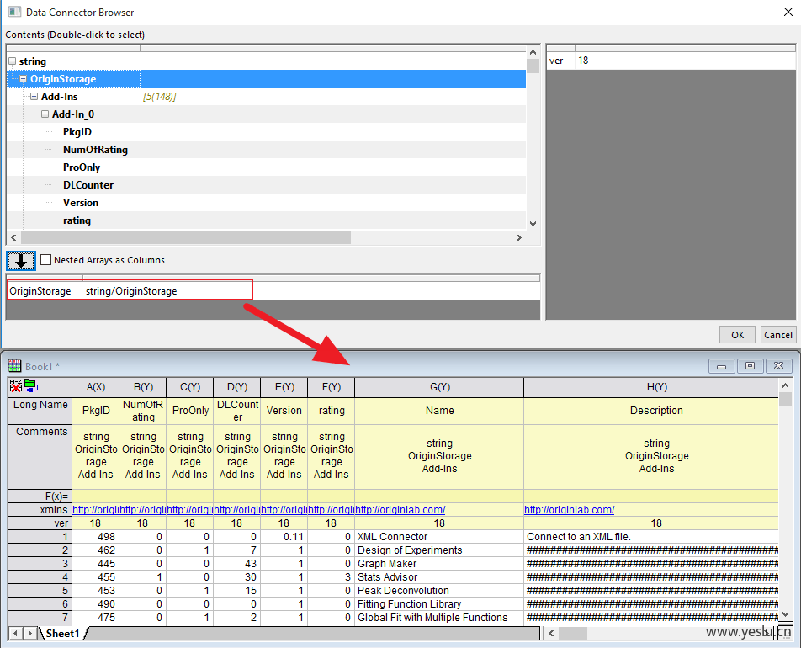The width and height of the screenshot is (801, 648).
Task: Click the Fitting Function Library cell
Action: click(x=439, y=604)
